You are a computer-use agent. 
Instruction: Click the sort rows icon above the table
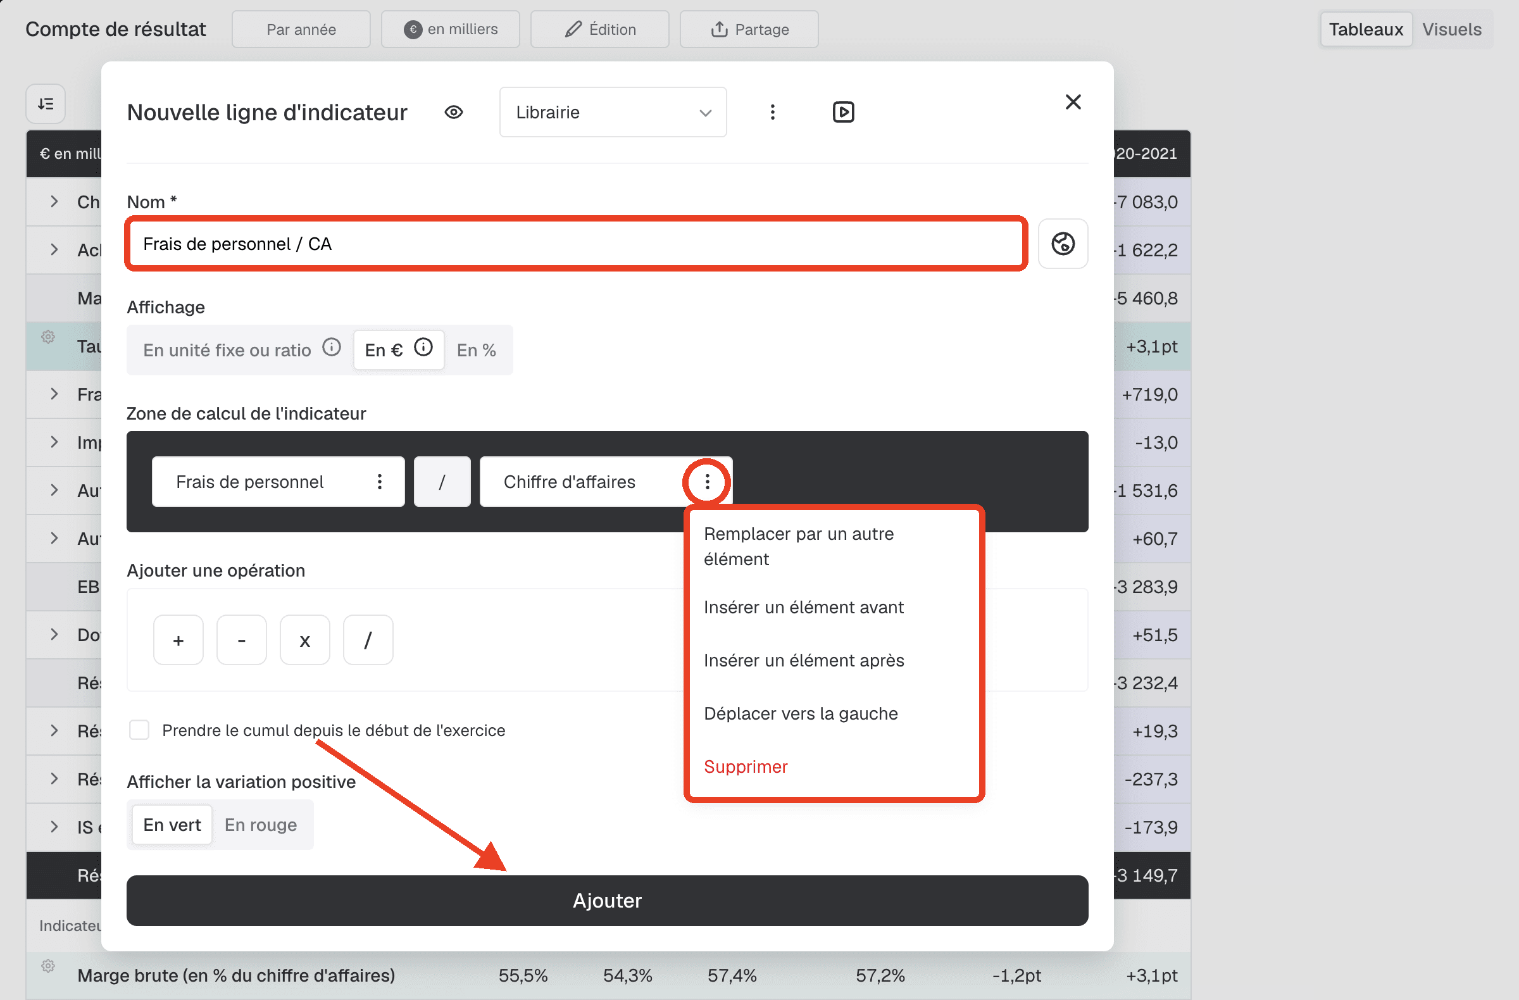(46, 103)
